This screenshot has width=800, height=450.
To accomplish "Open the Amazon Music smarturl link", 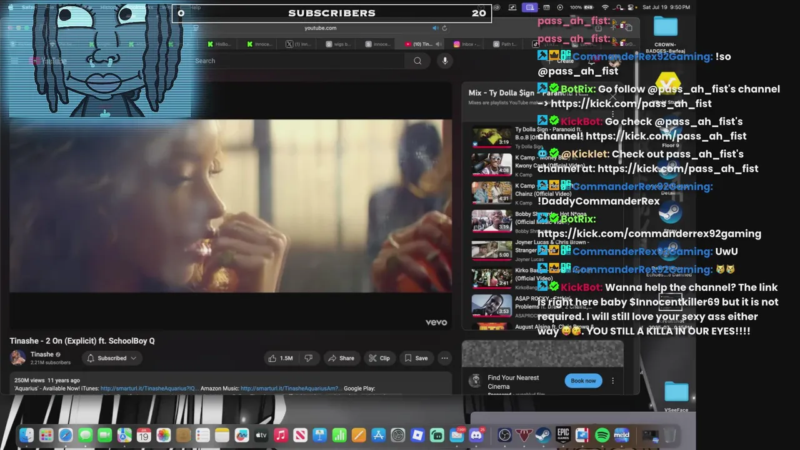I will [x=291, y=388].
